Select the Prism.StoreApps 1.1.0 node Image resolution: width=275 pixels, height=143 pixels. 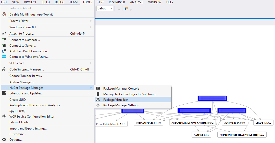coord(148,123)
